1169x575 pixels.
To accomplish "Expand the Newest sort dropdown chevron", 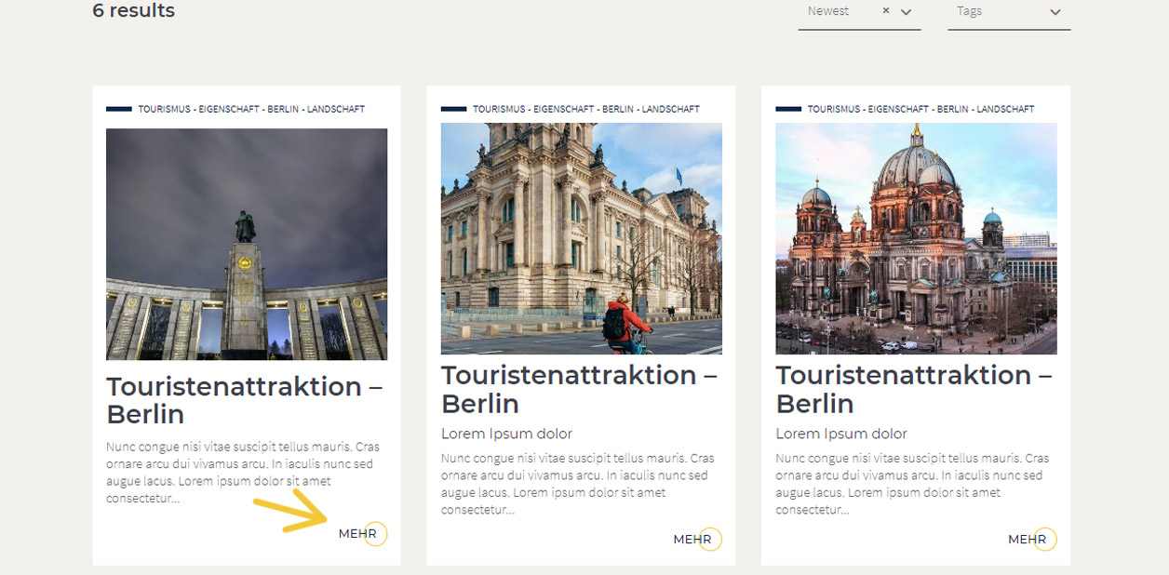I will (907, 12).
